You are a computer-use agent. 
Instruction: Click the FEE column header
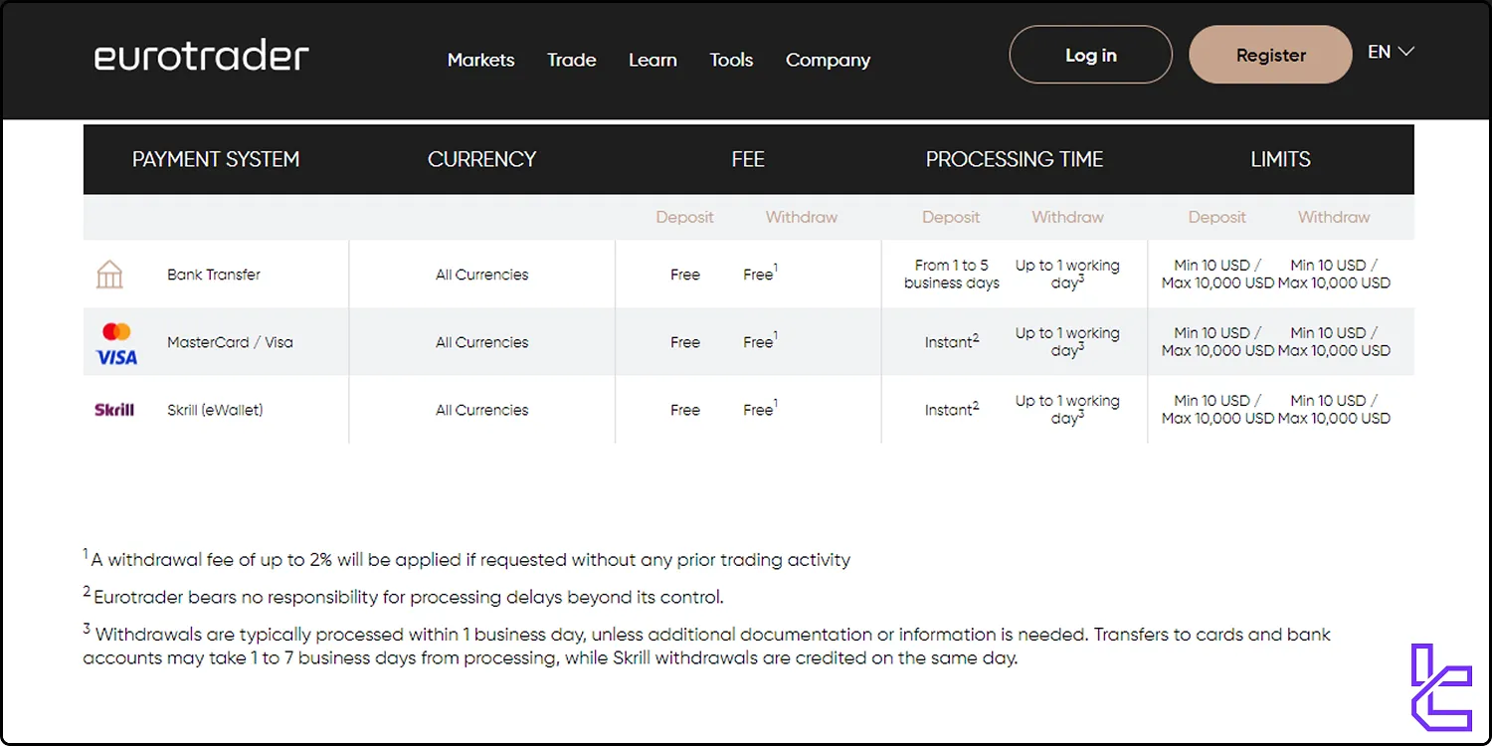point(748,159)
